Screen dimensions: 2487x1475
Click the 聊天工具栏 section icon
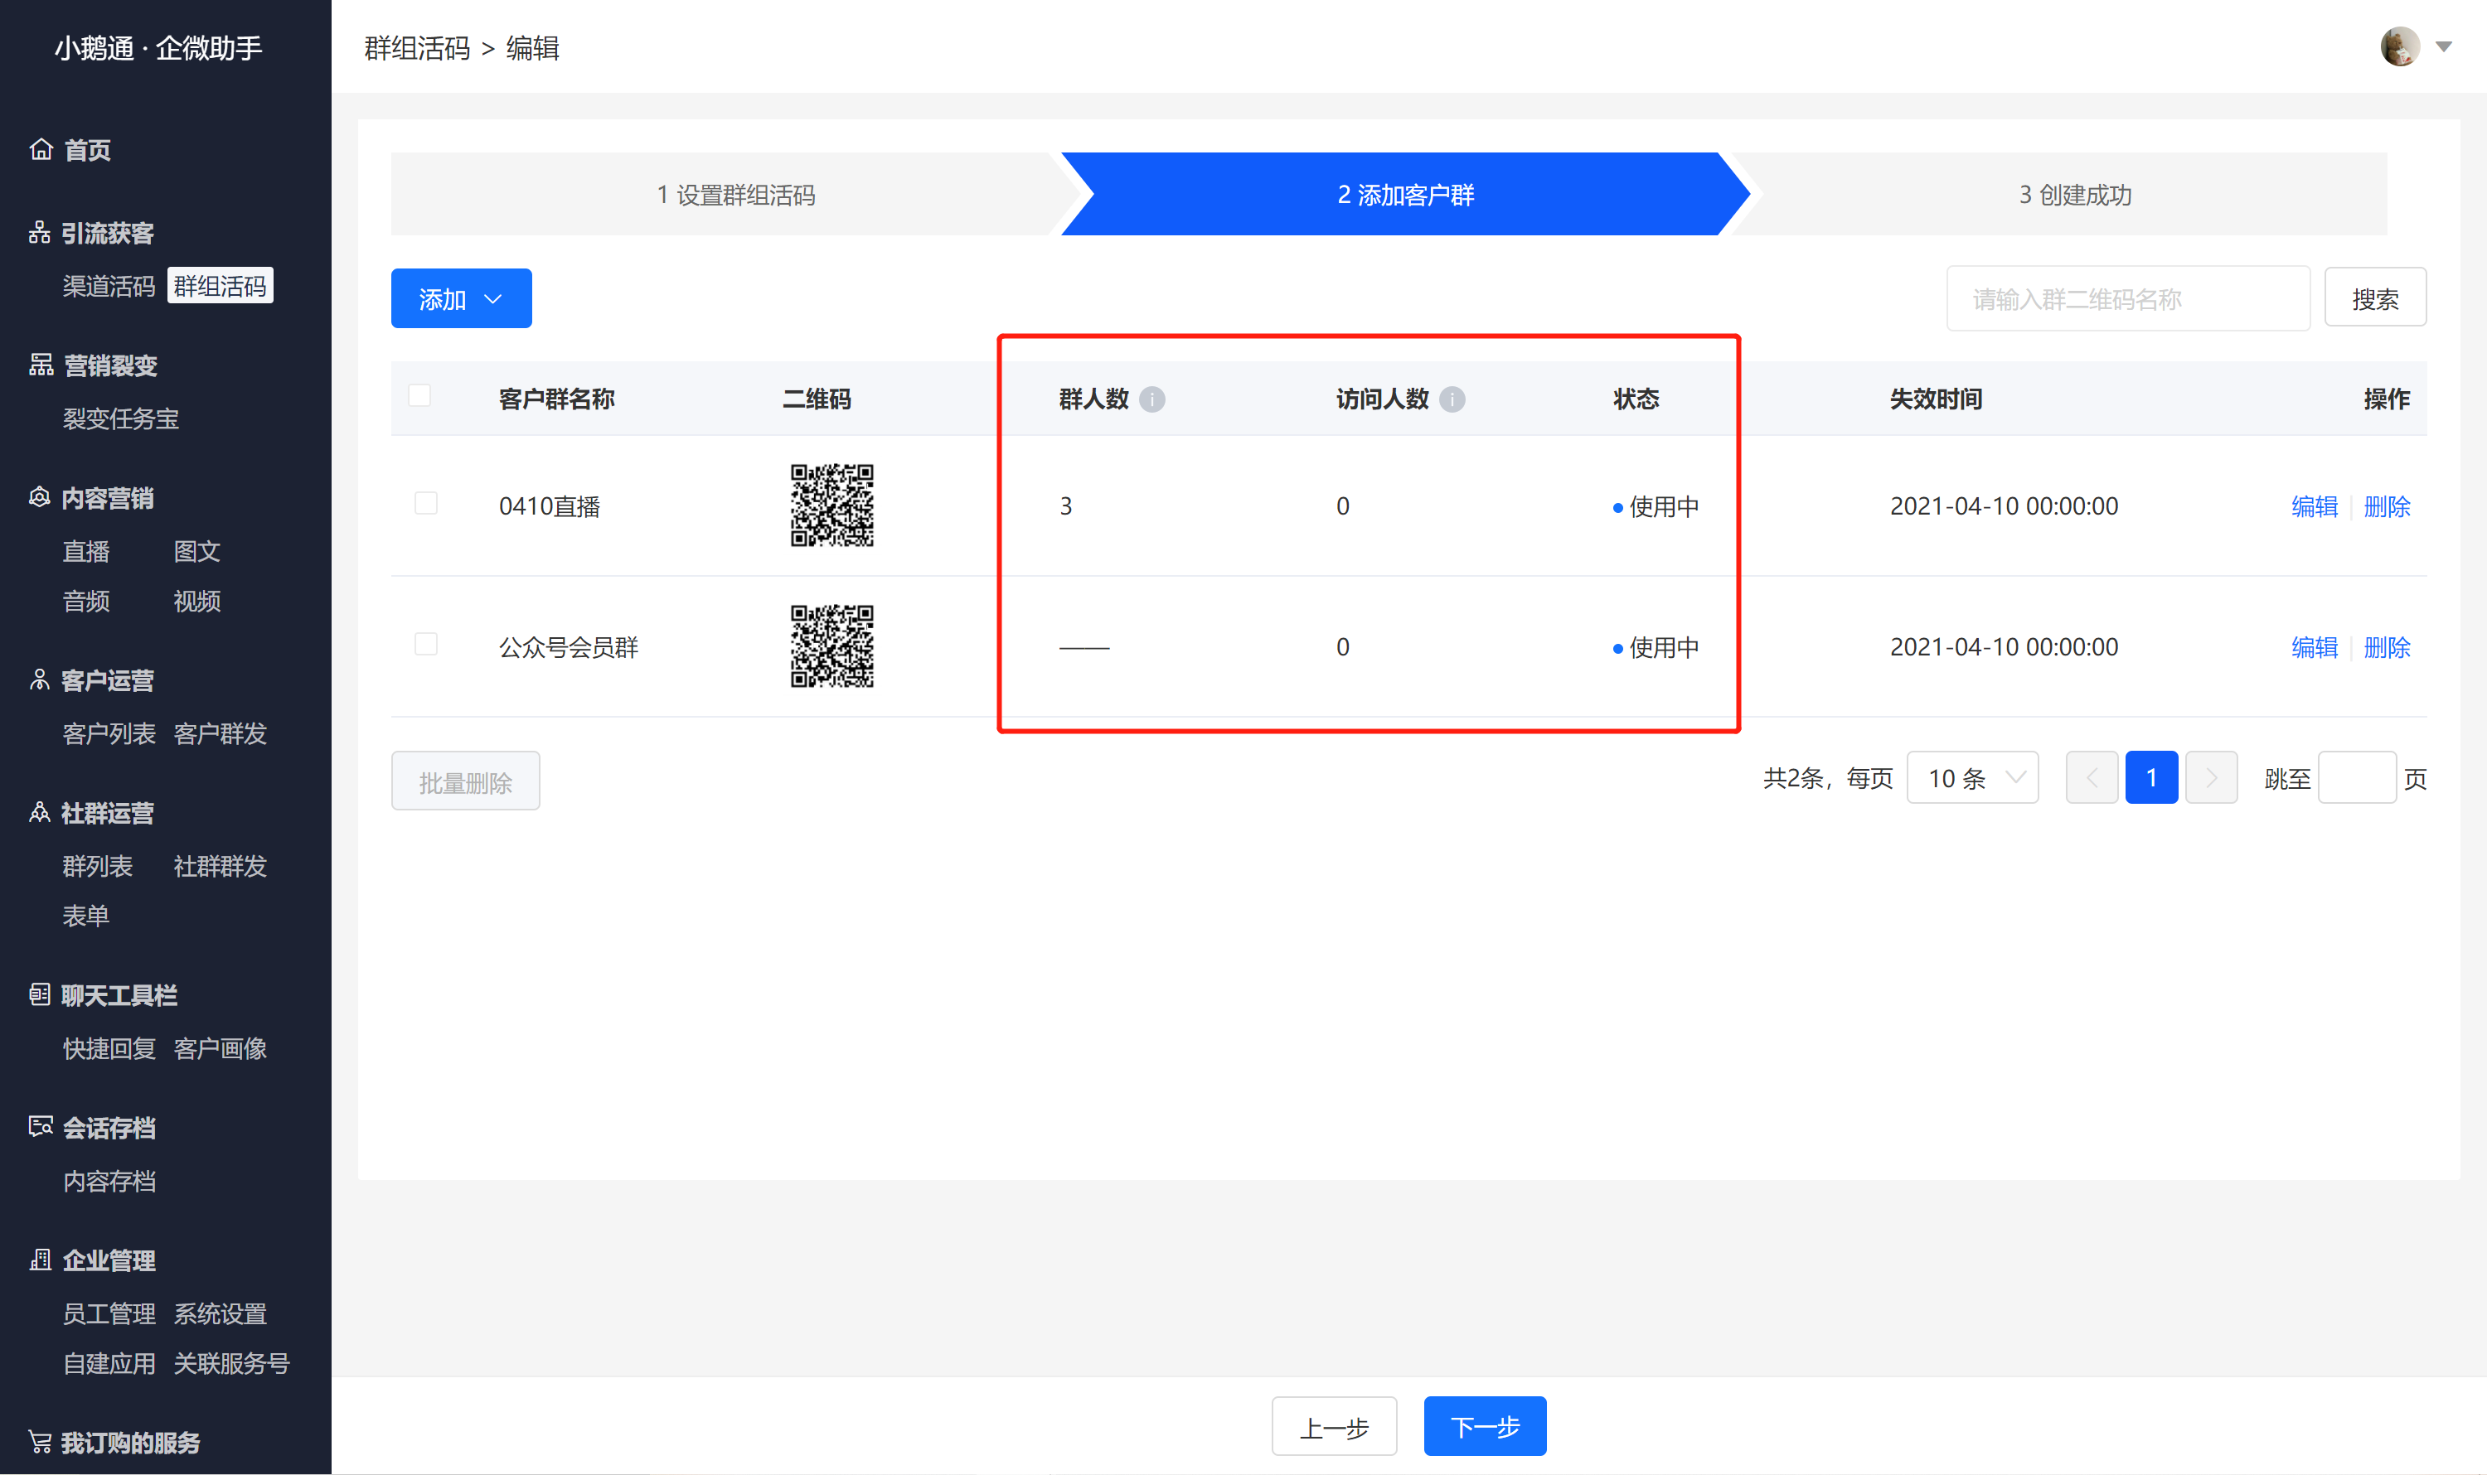click(40, 994)
